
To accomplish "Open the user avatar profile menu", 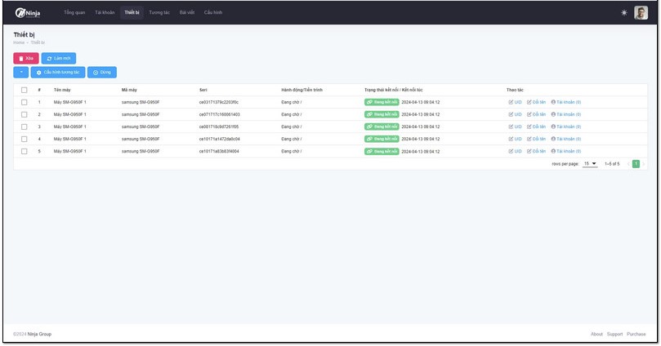I will [x=641, y=12].
